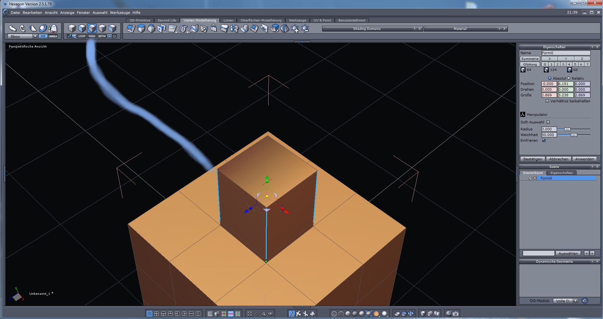This screenshot has width=603, height=319.
Task: Switch to the Oberflächen-Modellierung tab
Action: (261, 20)
